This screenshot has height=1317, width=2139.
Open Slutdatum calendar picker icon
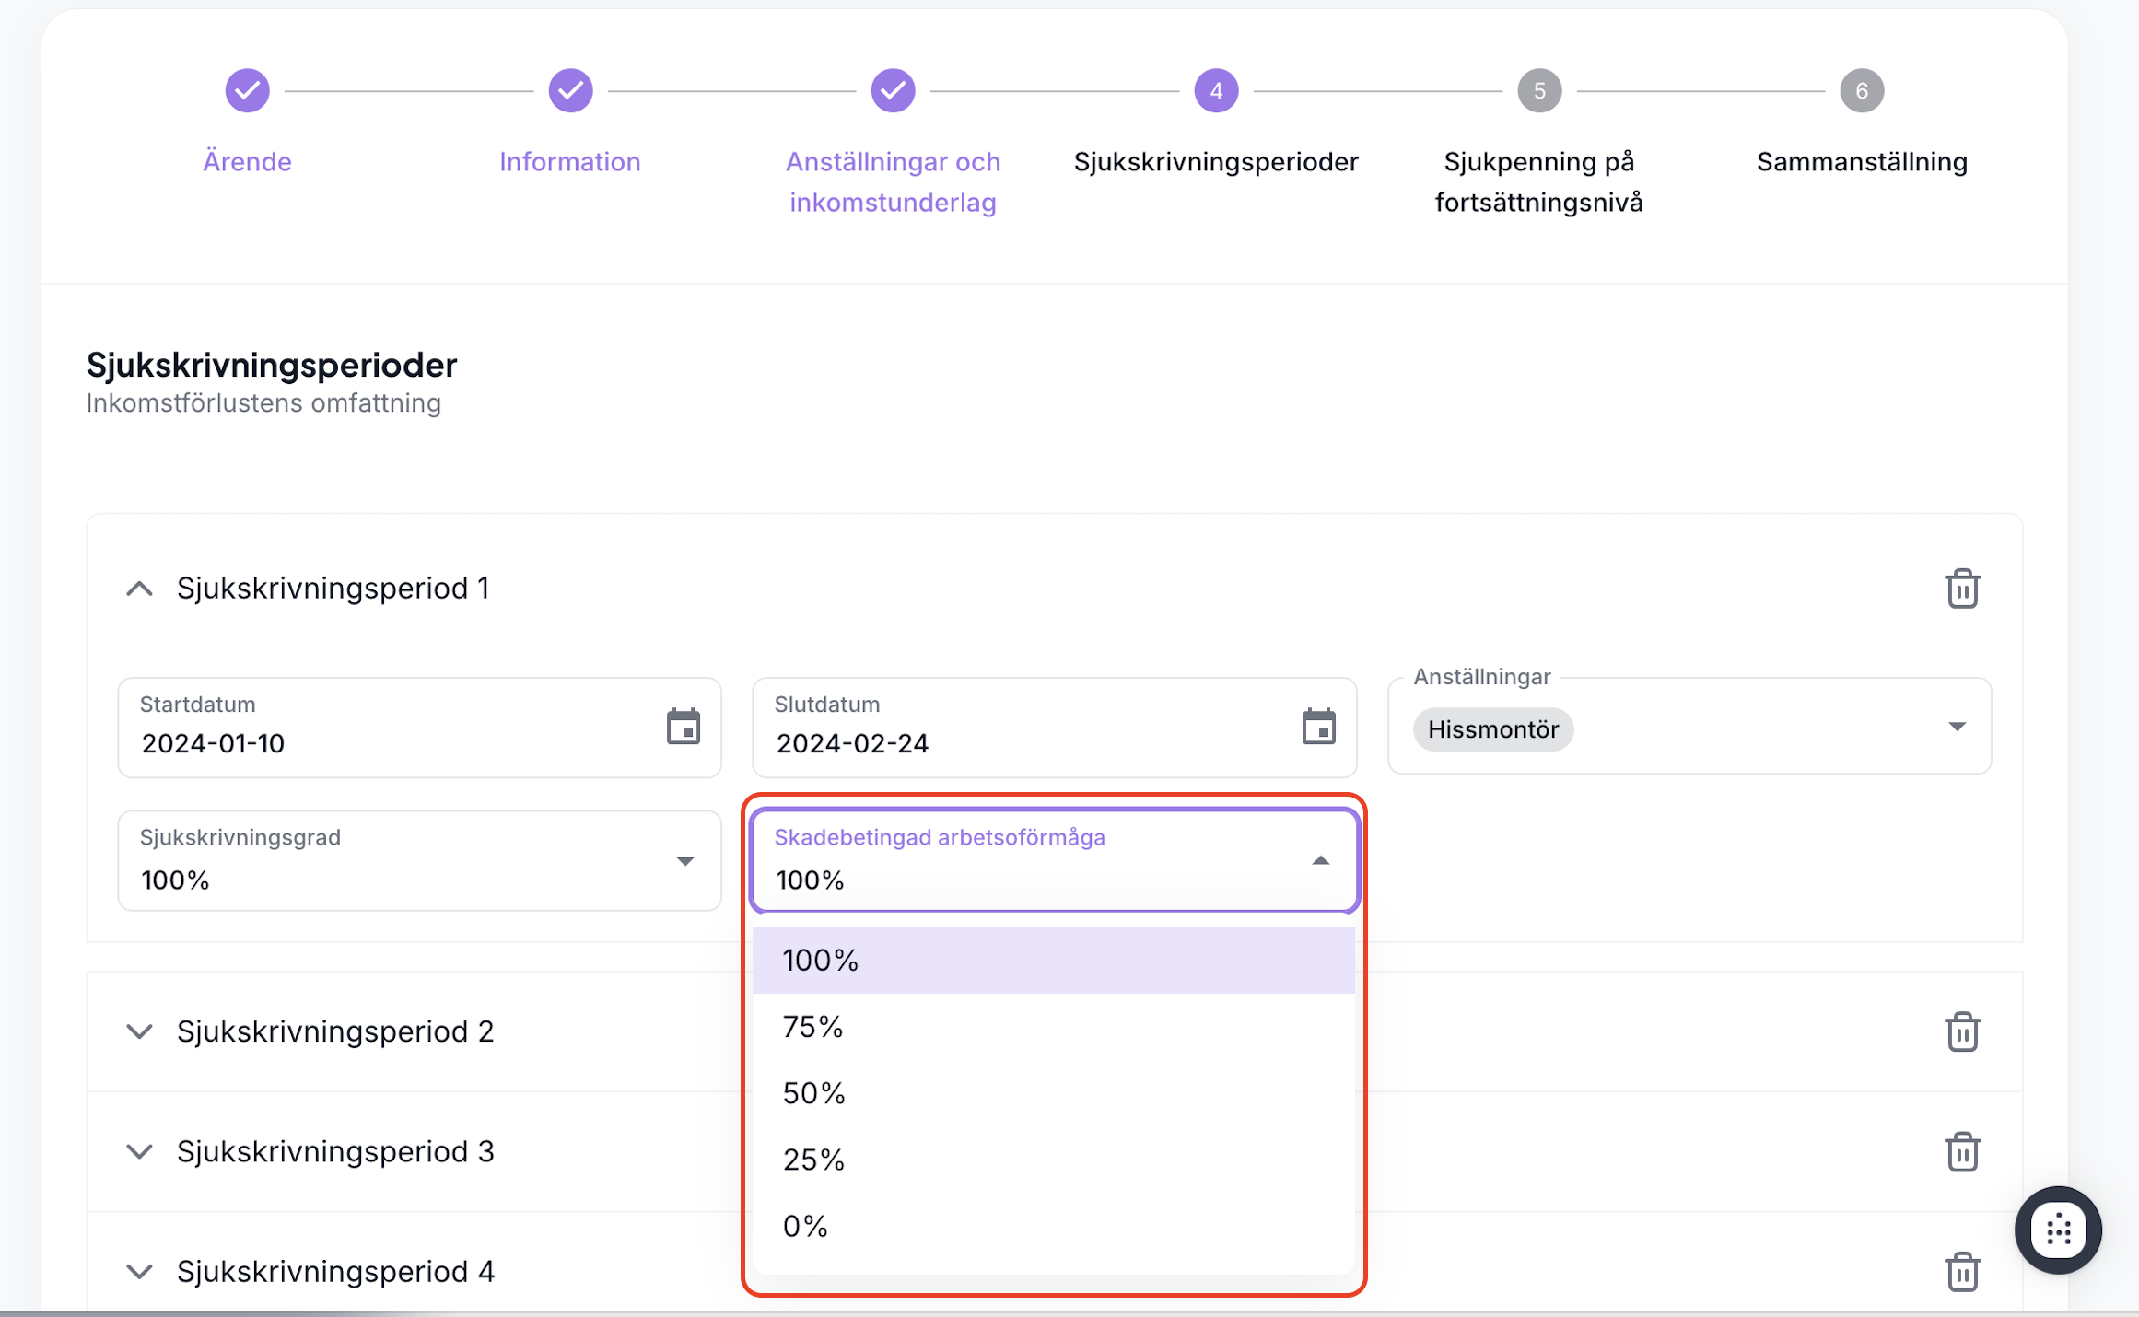click(1318, 728)
